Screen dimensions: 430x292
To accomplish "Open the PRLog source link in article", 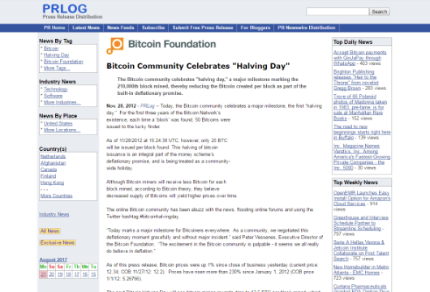I will [148, 105].
